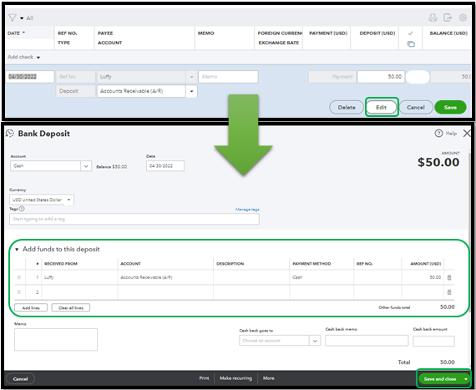The height and width of the screenshot is (390, 476).
Task: Click the Luffy cell in Received From
Action: [79, 277]
